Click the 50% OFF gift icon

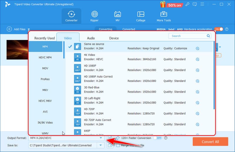coord(171,4)
